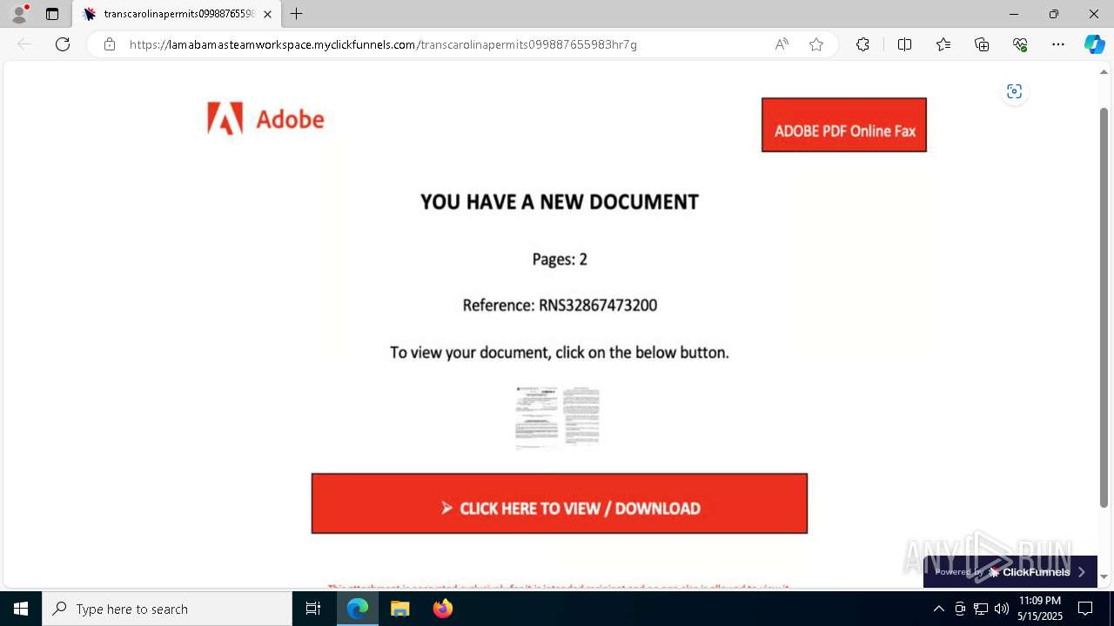Go back to the previous page

point(24,44)
